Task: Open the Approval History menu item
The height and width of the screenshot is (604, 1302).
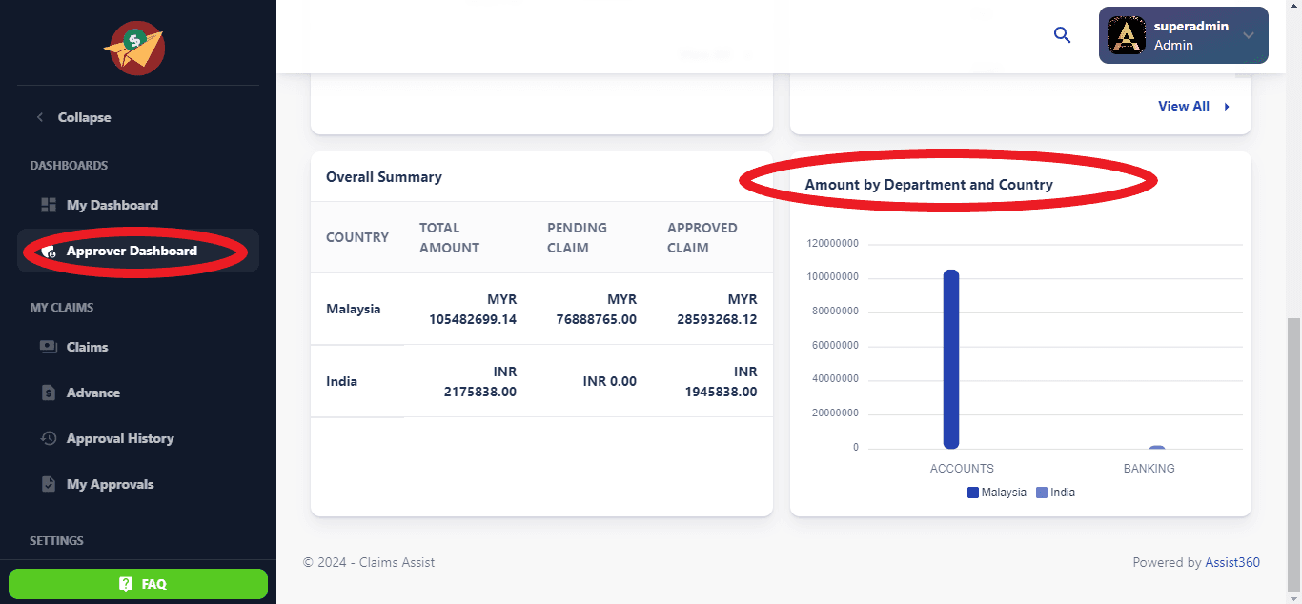Action: (x=120, y=438)
